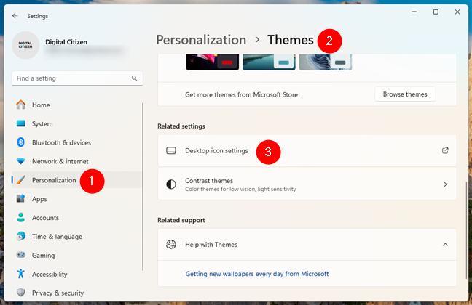Click the Digital Citizen account name
The image size is (472, 305).
[x=66, y=41]
